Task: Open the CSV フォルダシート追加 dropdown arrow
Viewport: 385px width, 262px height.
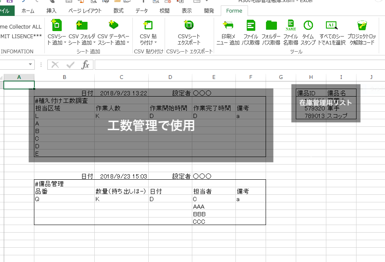Action: [x=94, y=42]
